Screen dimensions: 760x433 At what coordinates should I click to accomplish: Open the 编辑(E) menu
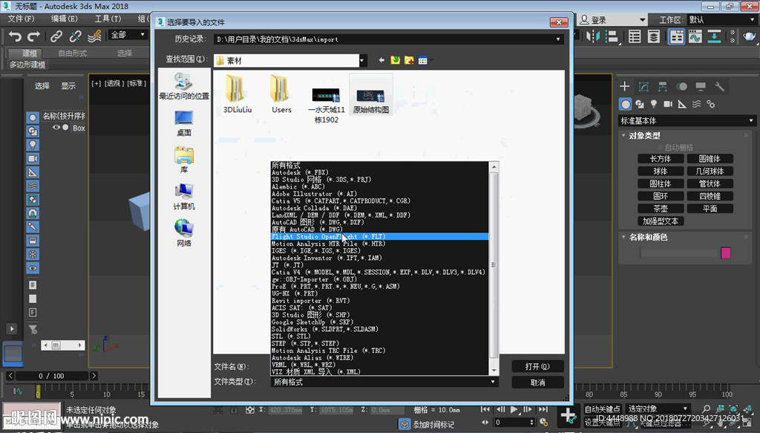point(62,19)
